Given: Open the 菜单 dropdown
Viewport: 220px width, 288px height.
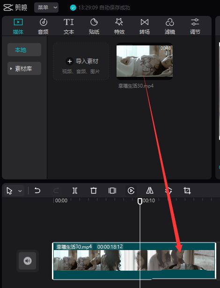Looking at the screenshot, I should click(x=46, y=7).
